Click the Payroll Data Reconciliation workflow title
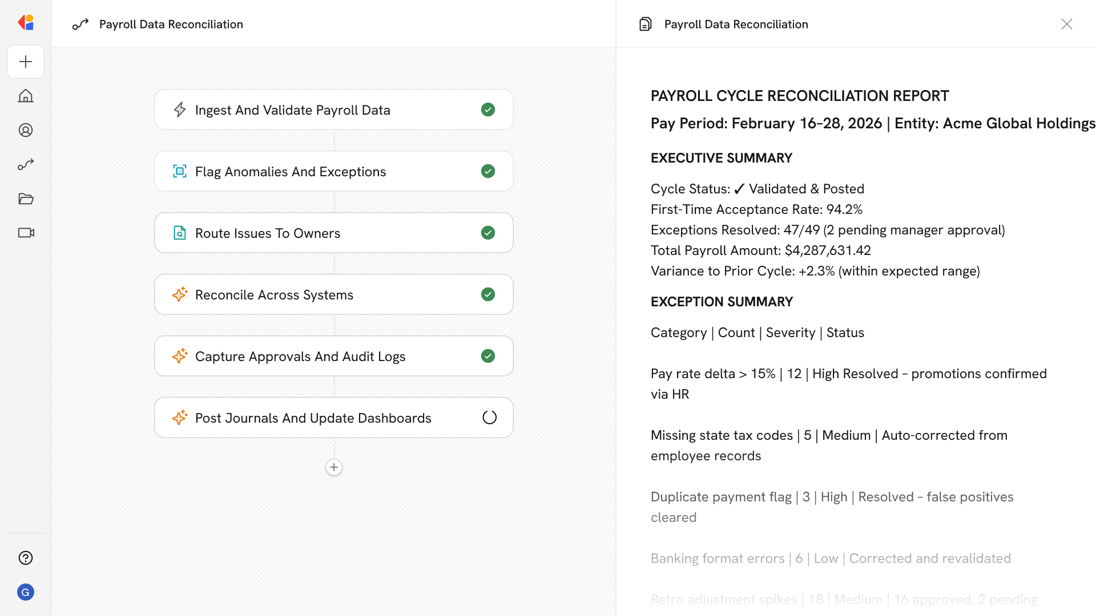 tap(171, 24)
